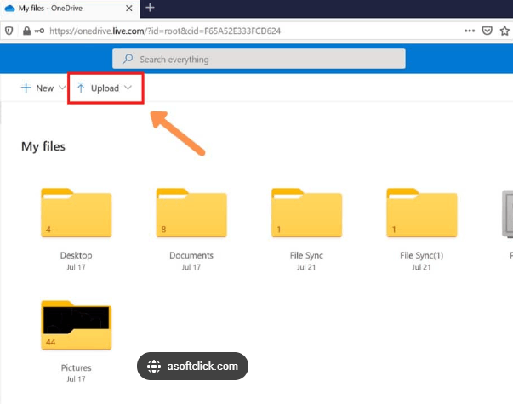Click the My files heading
This screenshot has width=513, height=404.
(x=43, y=146)
